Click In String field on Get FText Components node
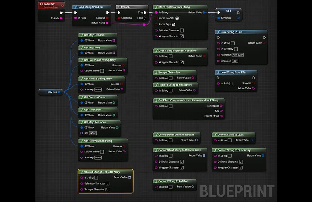Screen dimensions: 312x202 (x=171, y=106)
